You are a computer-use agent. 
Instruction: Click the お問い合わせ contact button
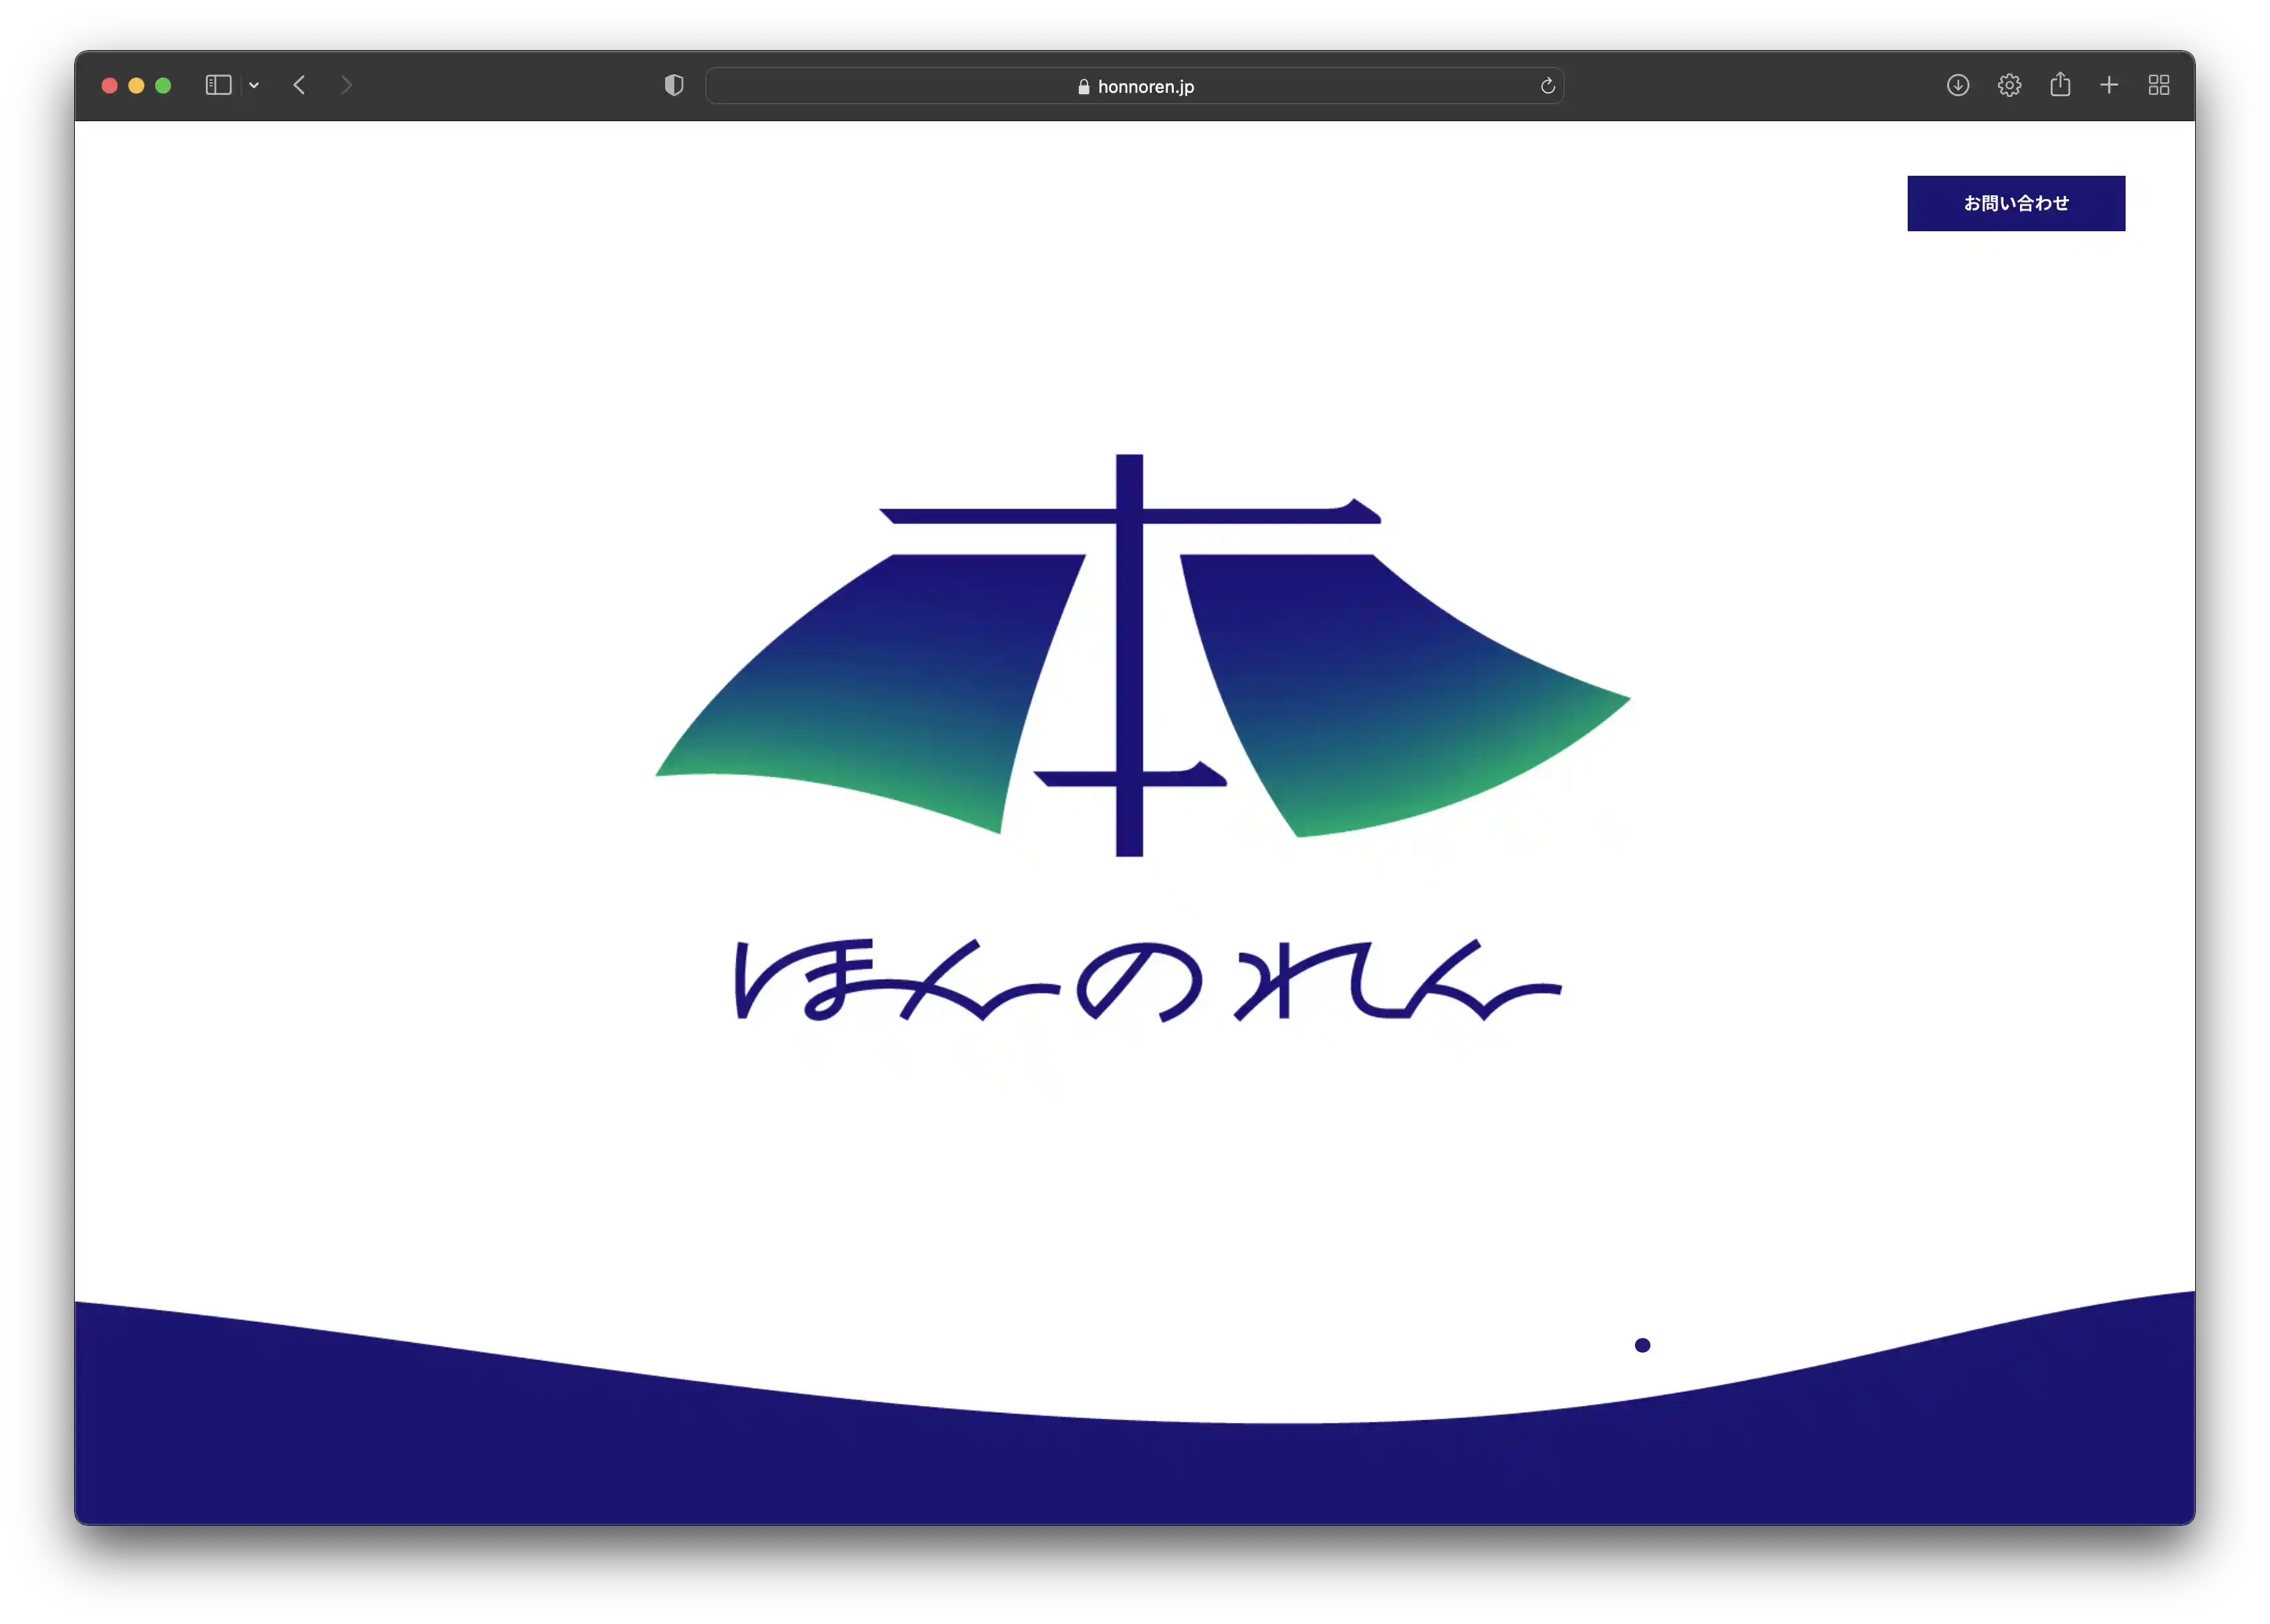2015,203
